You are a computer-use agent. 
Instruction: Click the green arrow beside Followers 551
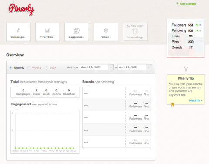click(x=197, y=25)
